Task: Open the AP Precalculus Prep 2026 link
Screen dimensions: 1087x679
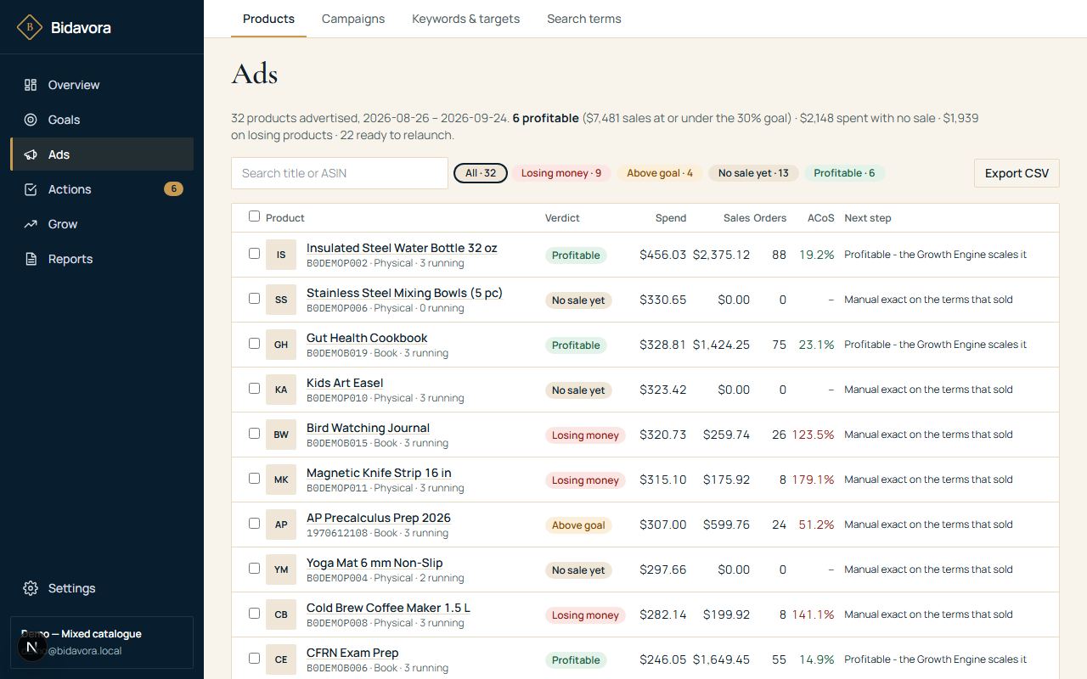Action: point(379,518)
